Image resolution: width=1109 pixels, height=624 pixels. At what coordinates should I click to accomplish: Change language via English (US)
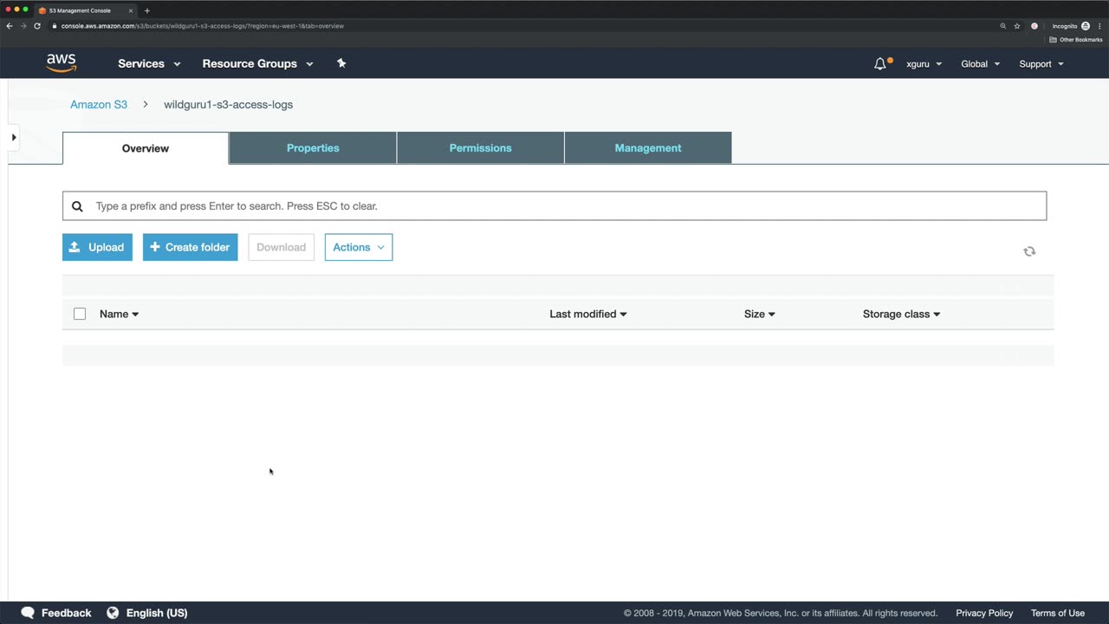click(x=157, y=613)
